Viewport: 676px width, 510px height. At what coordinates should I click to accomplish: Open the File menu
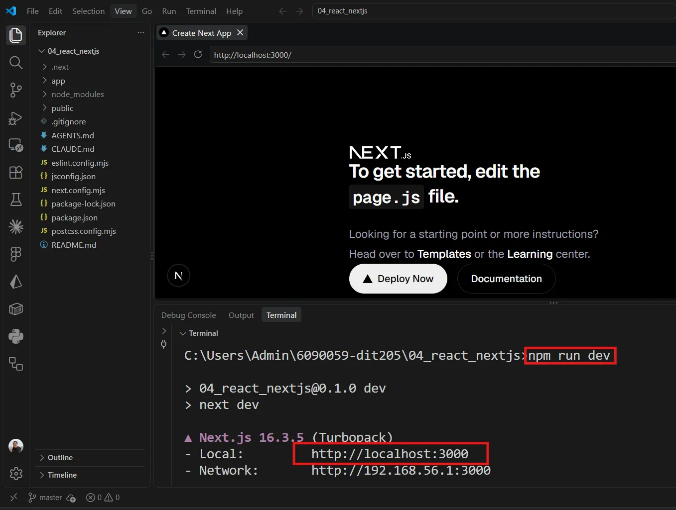(x=33, y=11)
